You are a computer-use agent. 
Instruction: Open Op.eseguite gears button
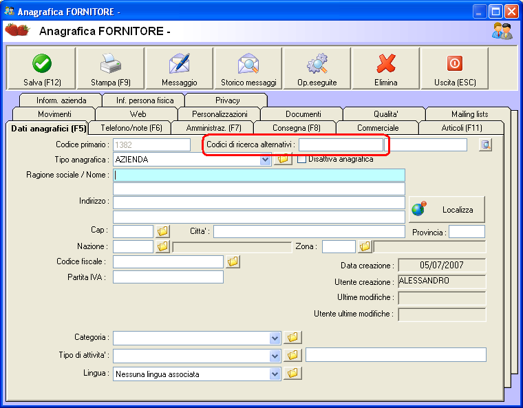pos(317,68)
